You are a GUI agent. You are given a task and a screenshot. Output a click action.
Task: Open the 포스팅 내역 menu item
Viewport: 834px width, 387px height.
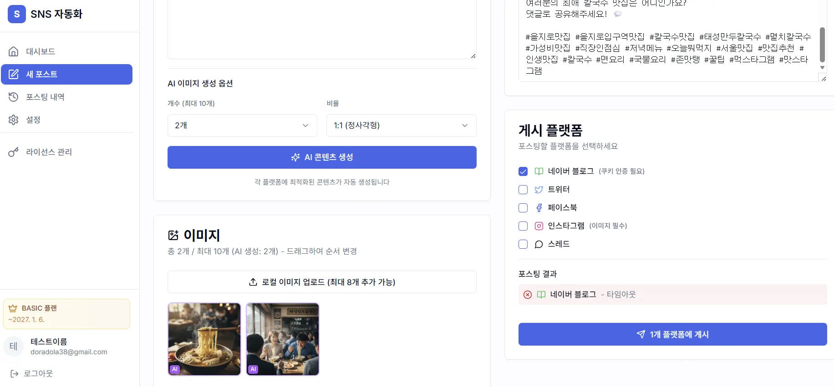point(45,97)
